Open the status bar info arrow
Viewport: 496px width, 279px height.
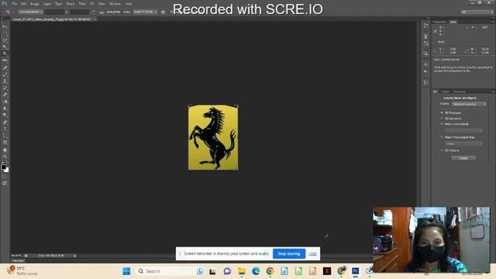pos(74,256)
